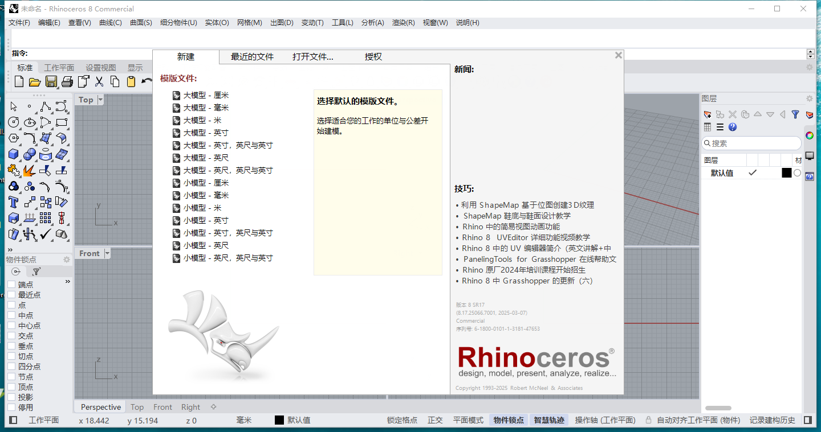
Task: Switch to the 最近的文件 tab
Action: 252,57
